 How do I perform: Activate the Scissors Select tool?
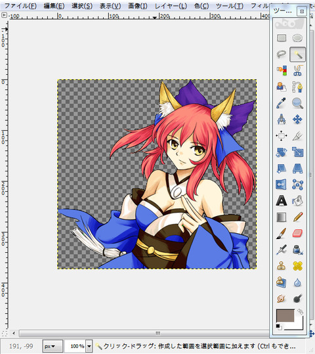[x=297, y=70]
